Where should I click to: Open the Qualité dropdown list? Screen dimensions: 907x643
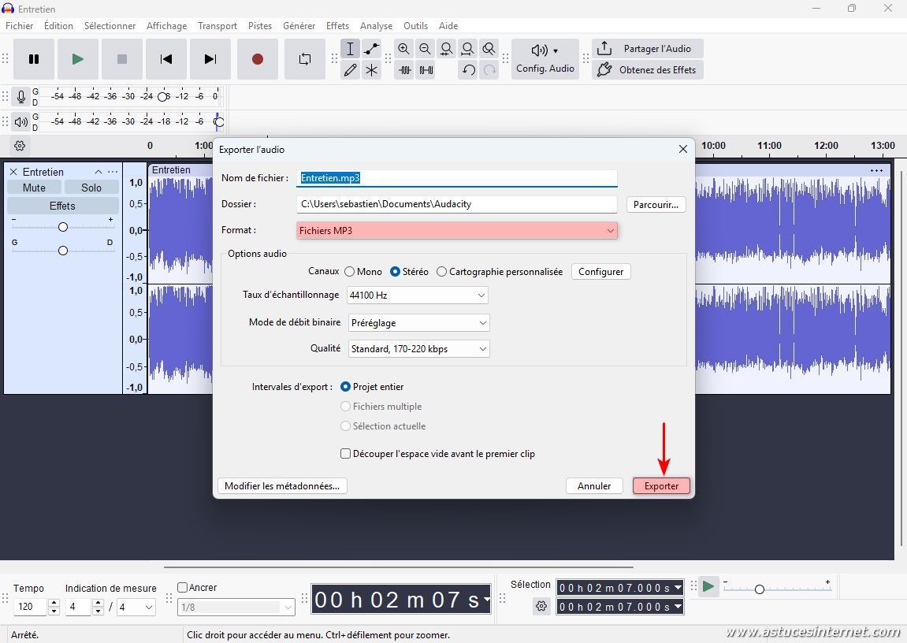coord(418,349)
